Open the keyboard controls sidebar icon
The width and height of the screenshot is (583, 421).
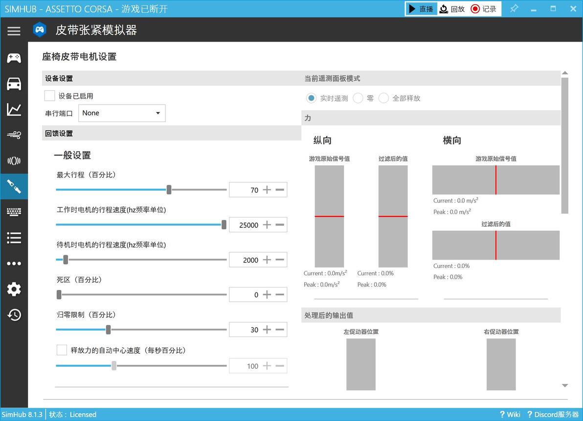click(x=14, y=212)
